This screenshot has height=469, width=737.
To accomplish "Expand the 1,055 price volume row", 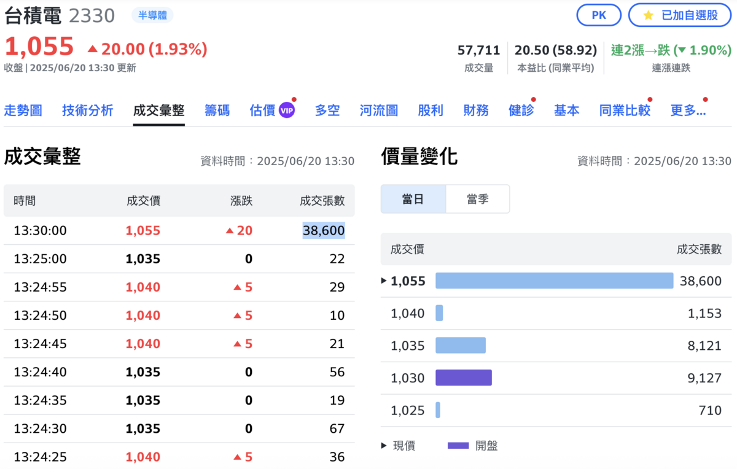I will click(384, 281).
